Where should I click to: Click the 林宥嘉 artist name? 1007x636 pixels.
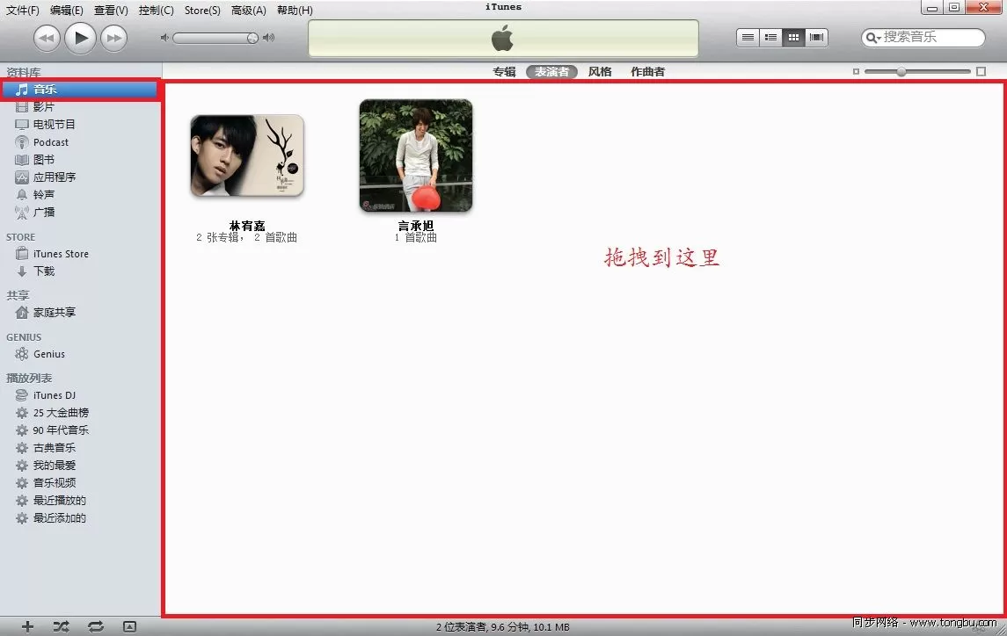click(x=247, y=226)
